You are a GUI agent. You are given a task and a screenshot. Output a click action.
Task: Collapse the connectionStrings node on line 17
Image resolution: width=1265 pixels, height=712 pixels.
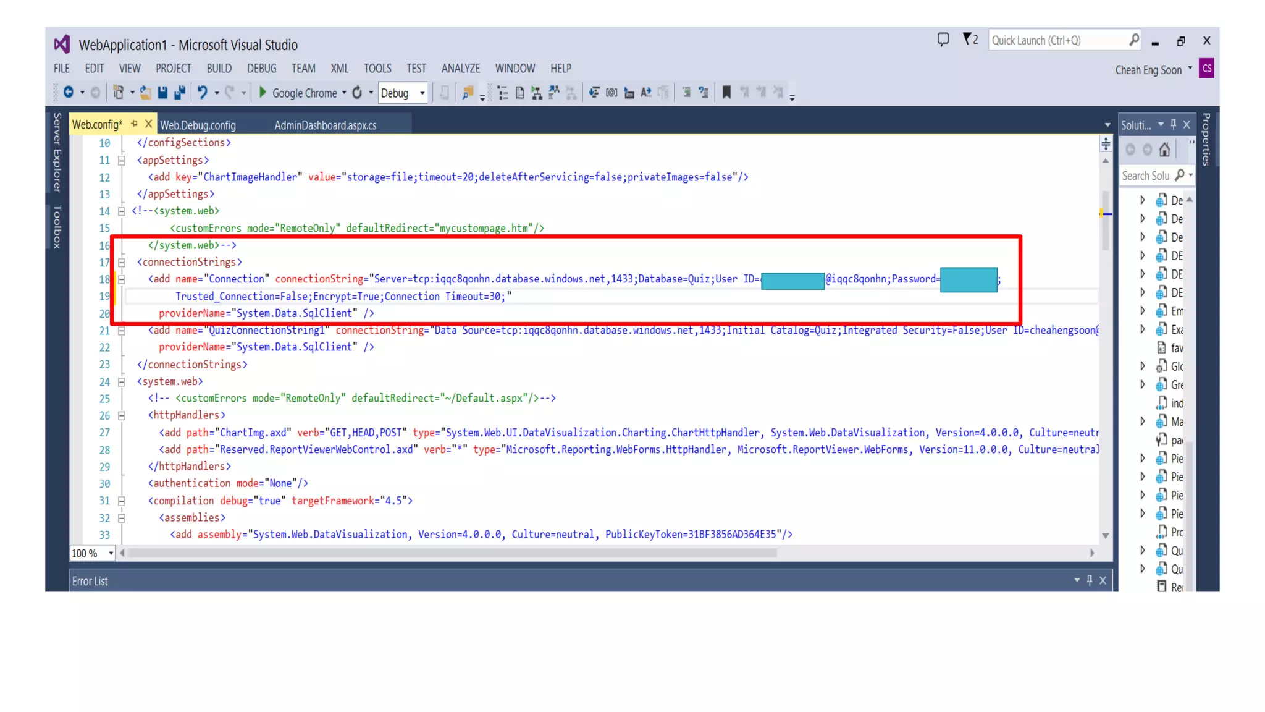pyautogui.click(x=122, y=263)
